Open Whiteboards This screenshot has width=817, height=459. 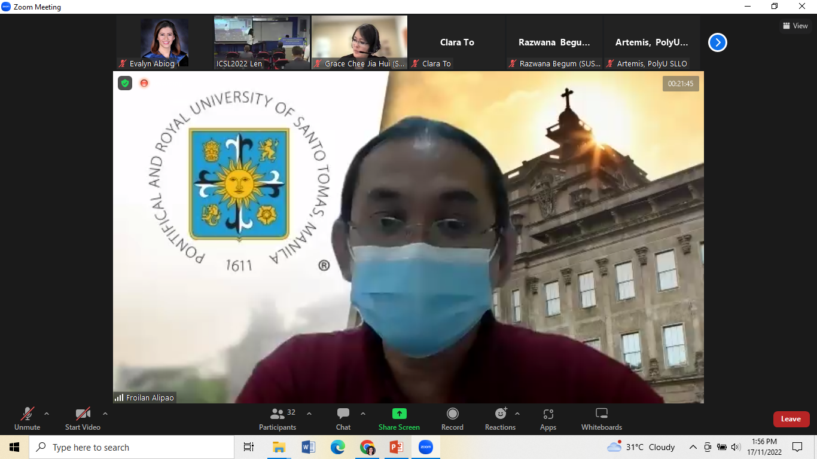click(x=602, y=418)
